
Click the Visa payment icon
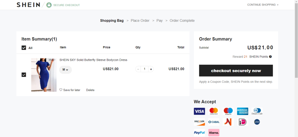point(199,111)
